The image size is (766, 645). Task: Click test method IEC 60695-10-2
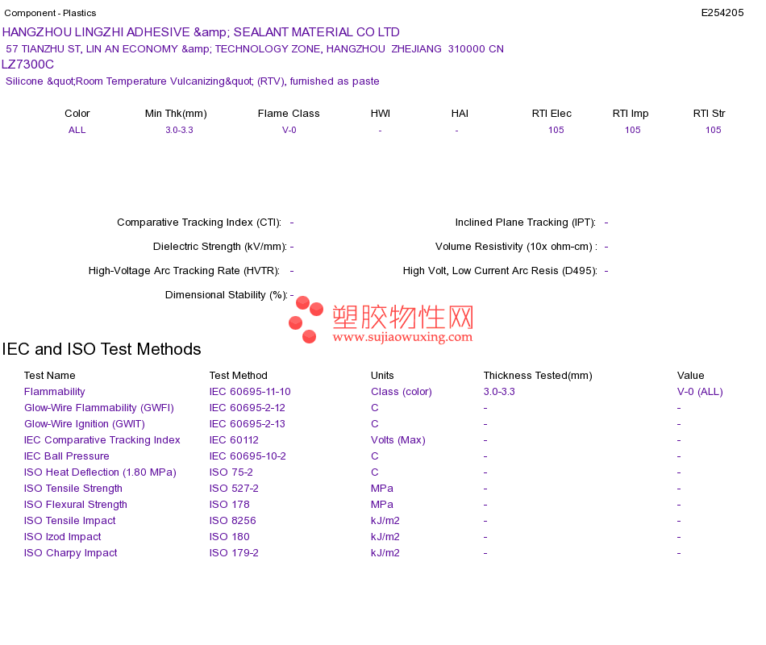tap(248, 456)
